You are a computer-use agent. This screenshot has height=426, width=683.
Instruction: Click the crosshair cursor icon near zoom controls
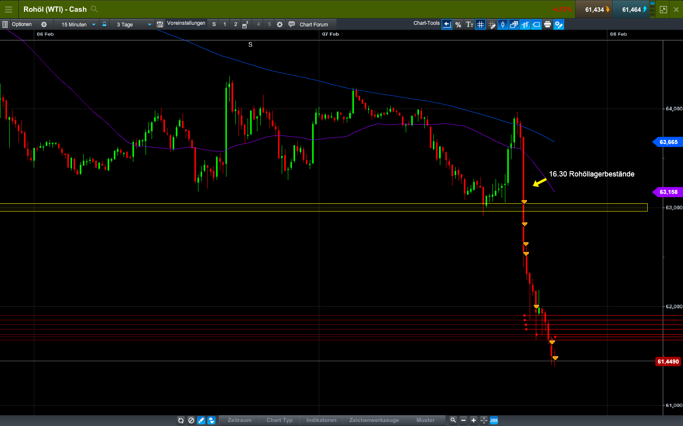(483, 420)
